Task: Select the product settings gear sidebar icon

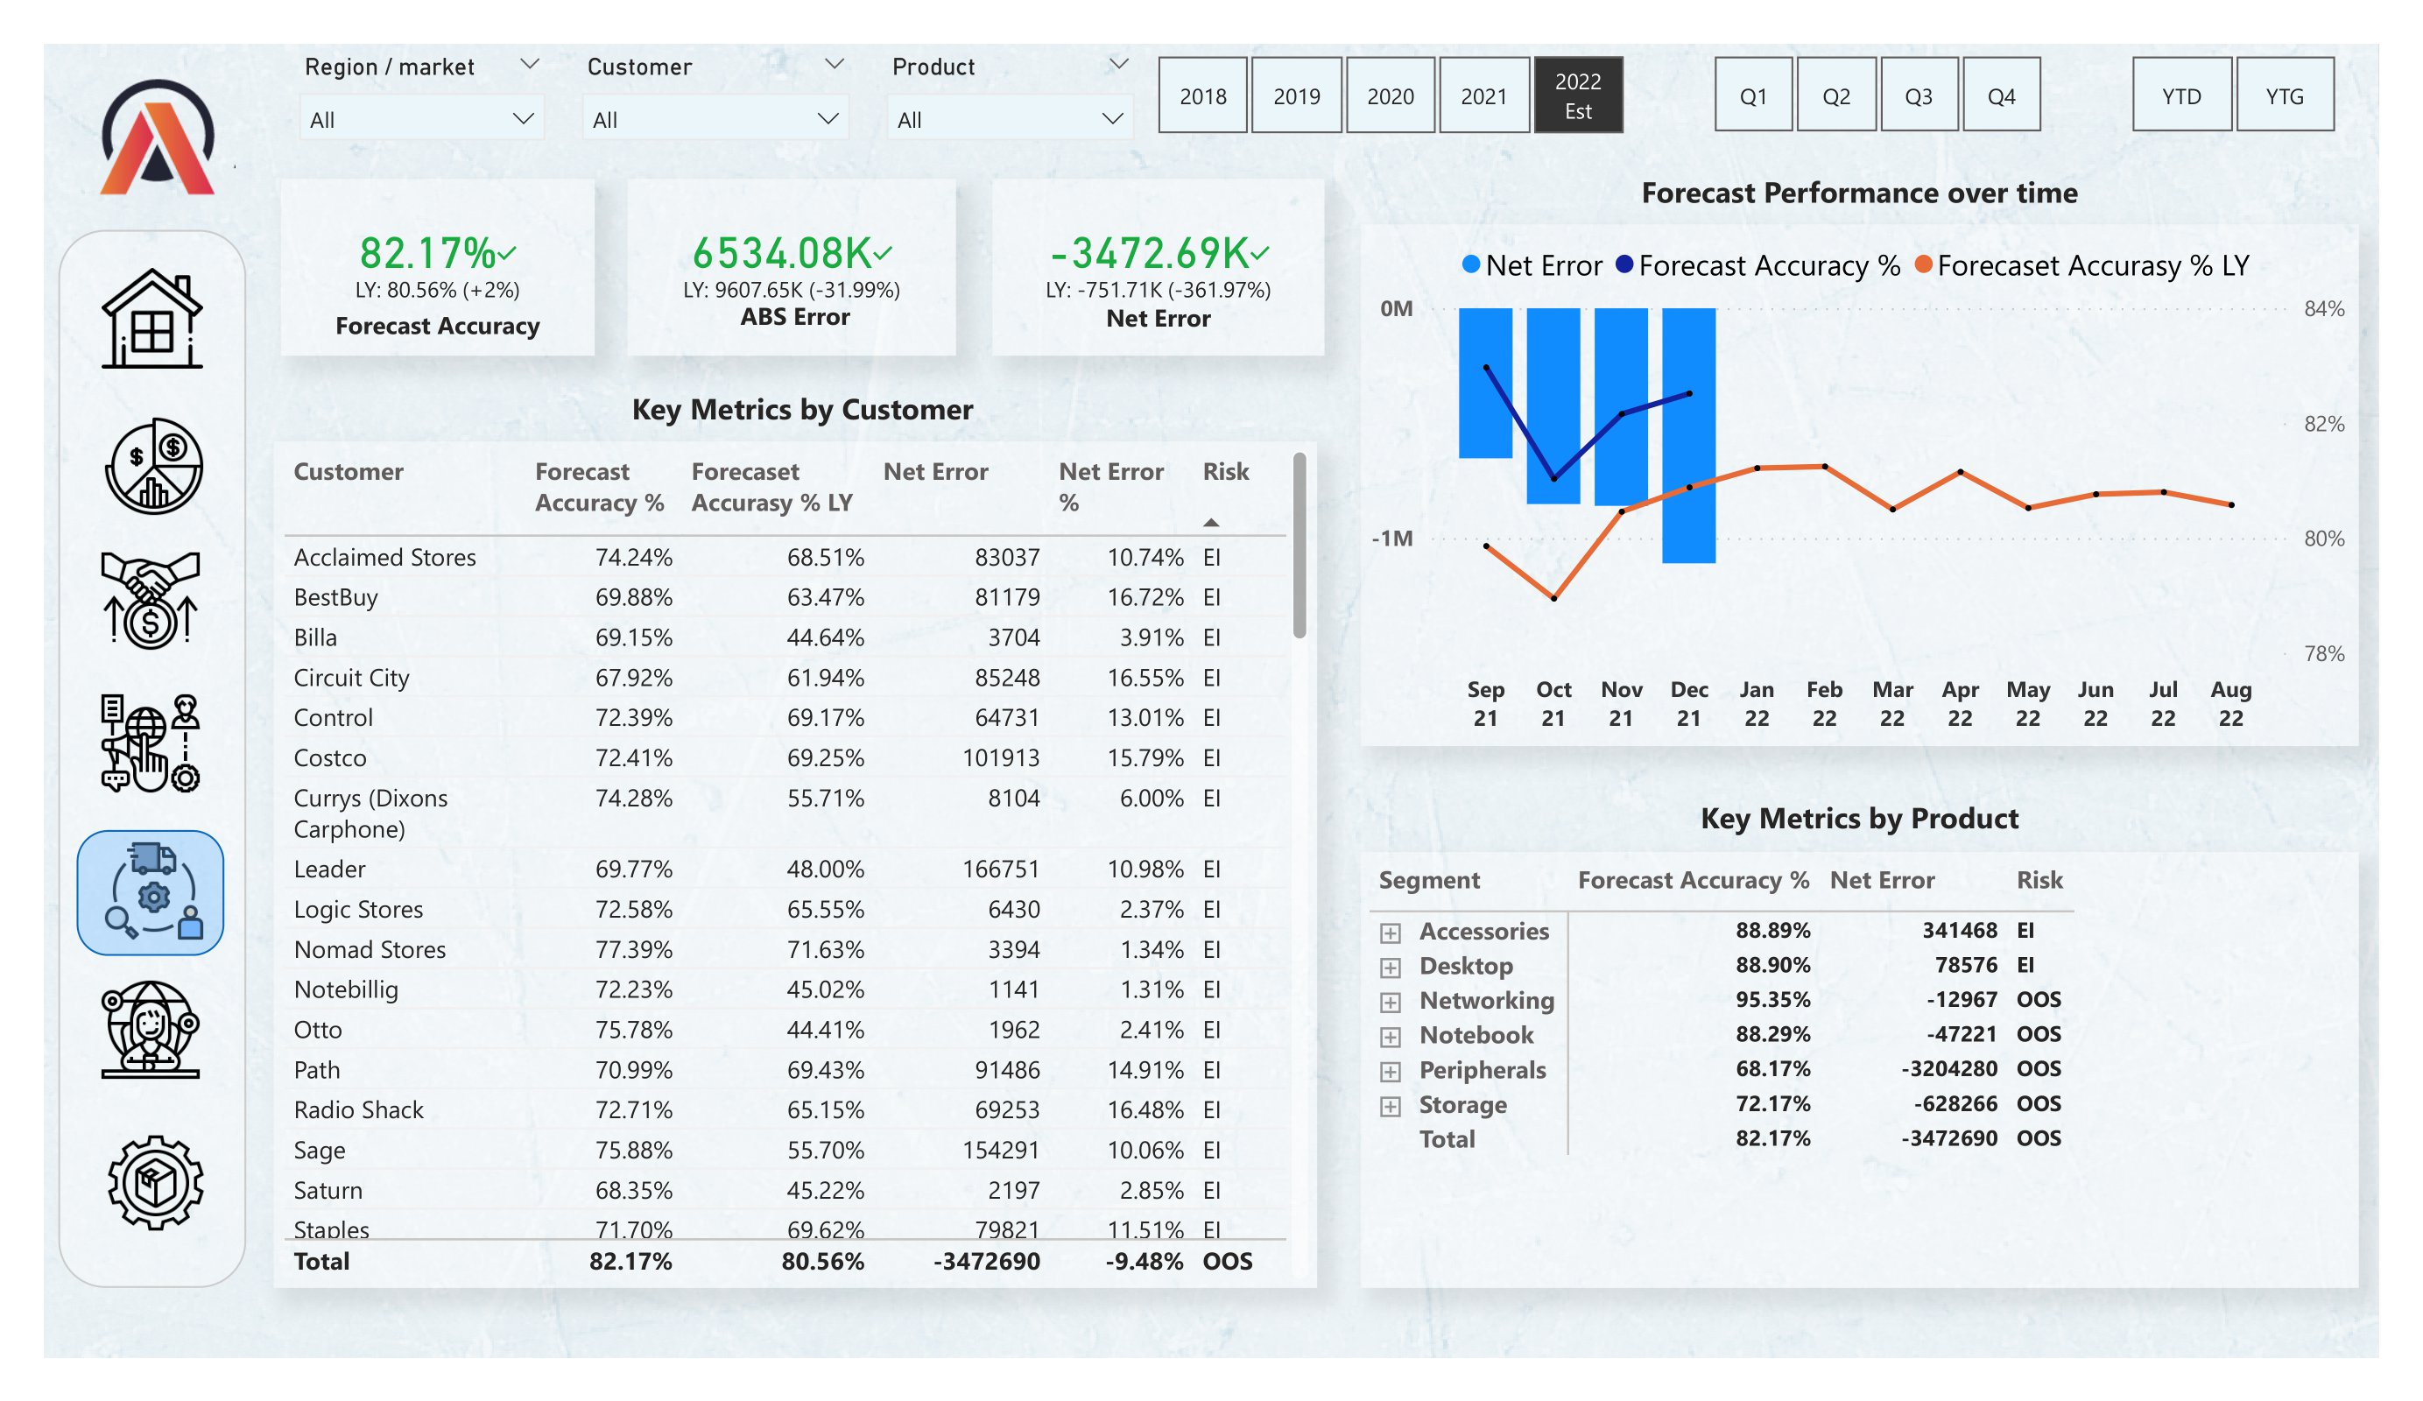Action: coord(151,1185)
